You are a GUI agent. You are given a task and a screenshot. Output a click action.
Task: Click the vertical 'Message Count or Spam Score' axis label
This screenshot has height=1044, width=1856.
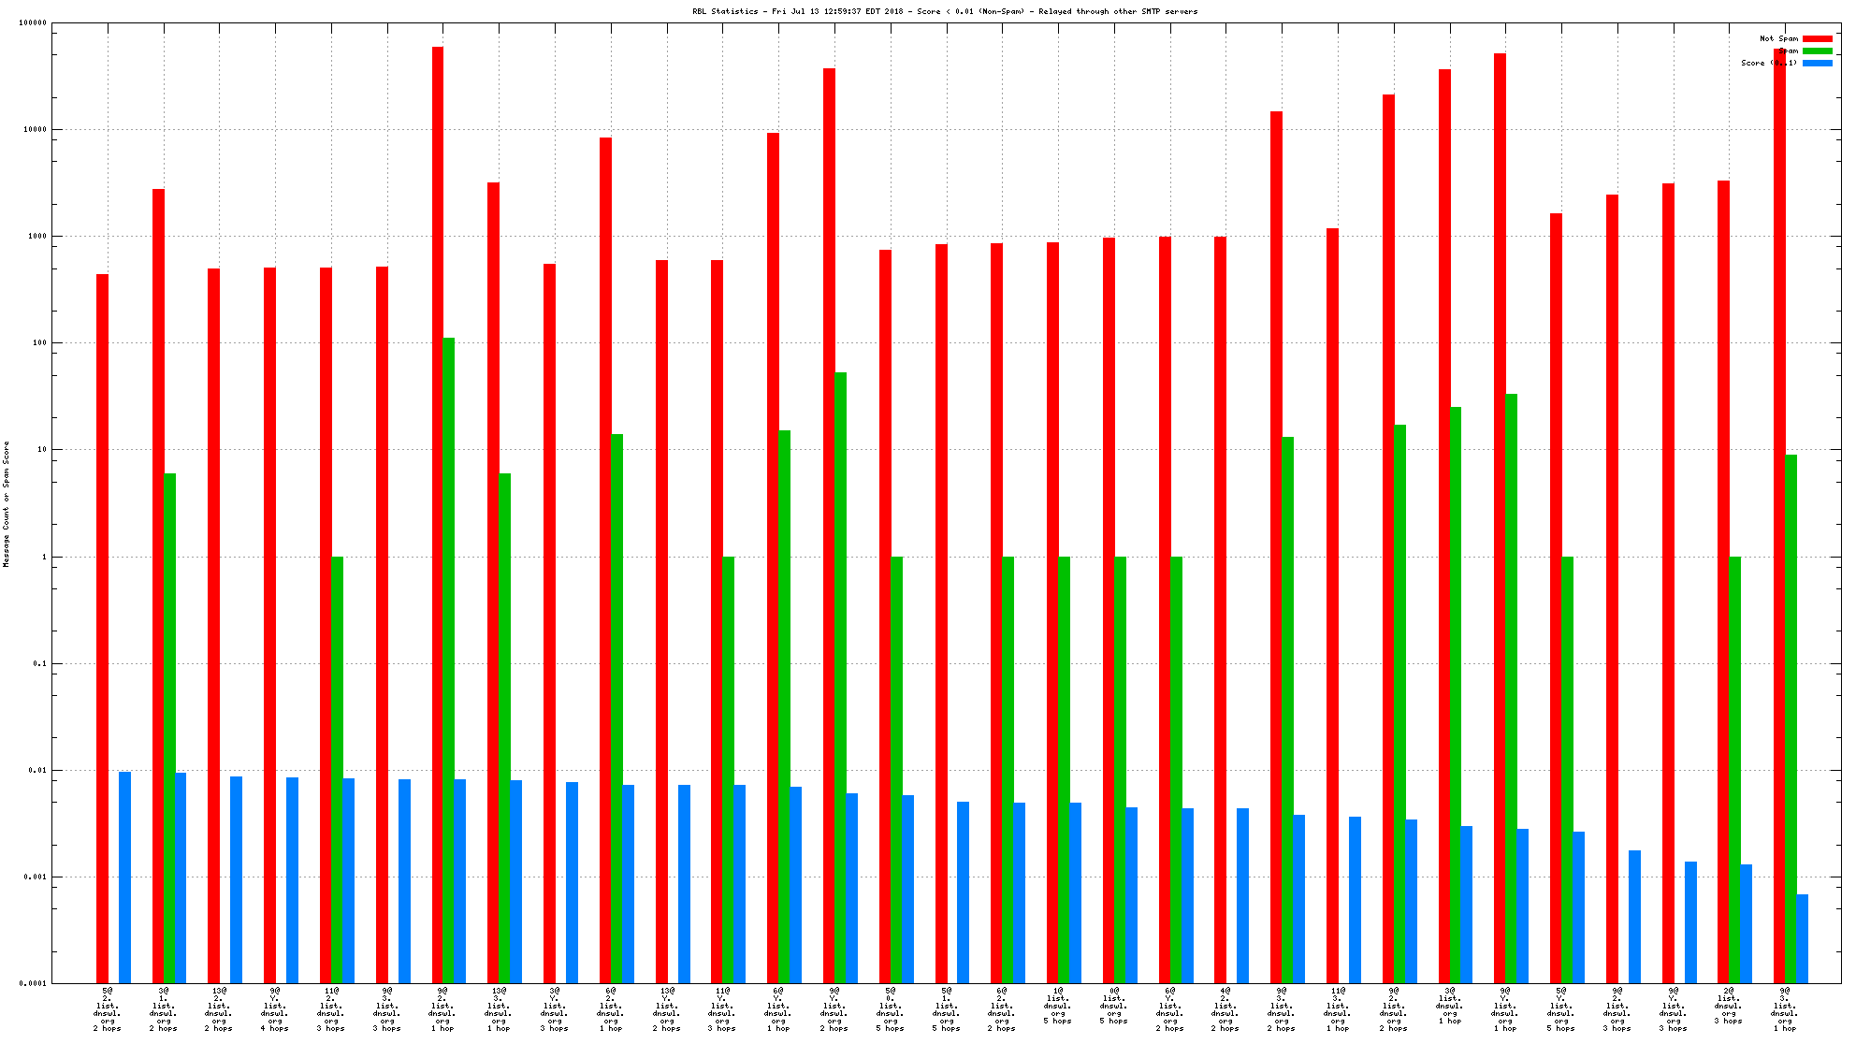tap(6, 503)
